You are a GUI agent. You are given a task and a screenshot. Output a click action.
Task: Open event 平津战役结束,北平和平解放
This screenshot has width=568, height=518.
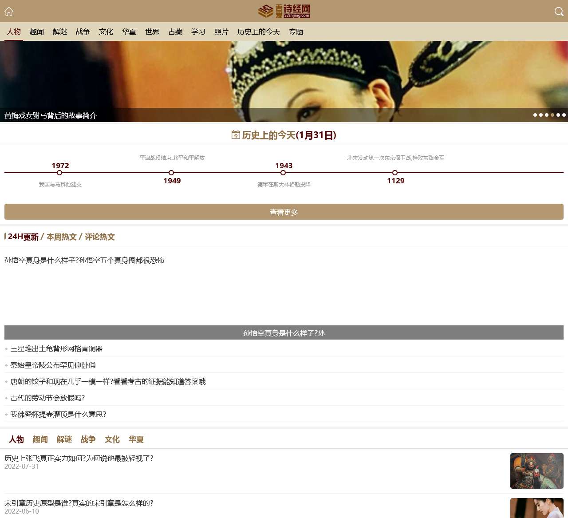tap(172, 158)
